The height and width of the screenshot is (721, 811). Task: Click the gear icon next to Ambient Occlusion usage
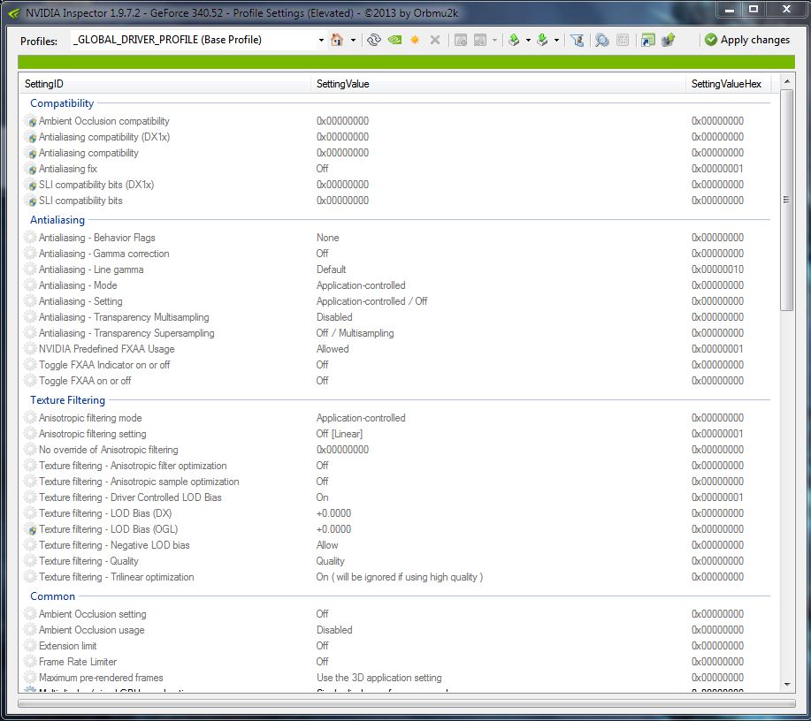coord(31,630)
